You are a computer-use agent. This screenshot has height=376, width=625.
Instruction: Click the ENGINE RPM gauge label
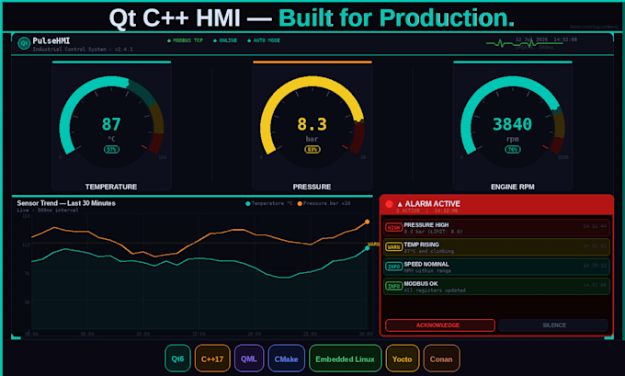tap(513, 187)
